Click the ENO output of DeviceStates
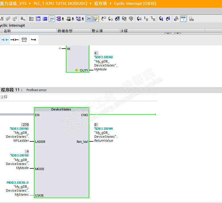The height and width of the screenshot is (203, 222). 85,115
